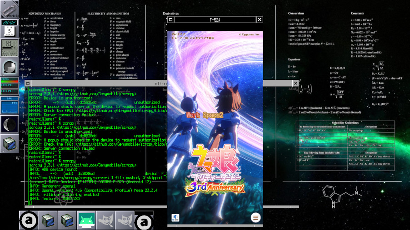Viewport: 410px width, 230px height.
Task: Click the 'INFO: Trilinear filtering enabled' line
Action: [64, 195]
